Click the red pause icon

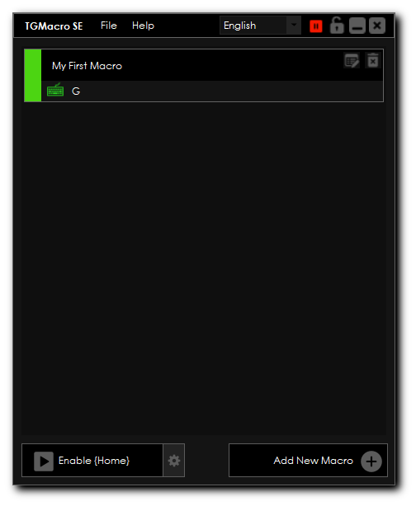coord(316,26)
